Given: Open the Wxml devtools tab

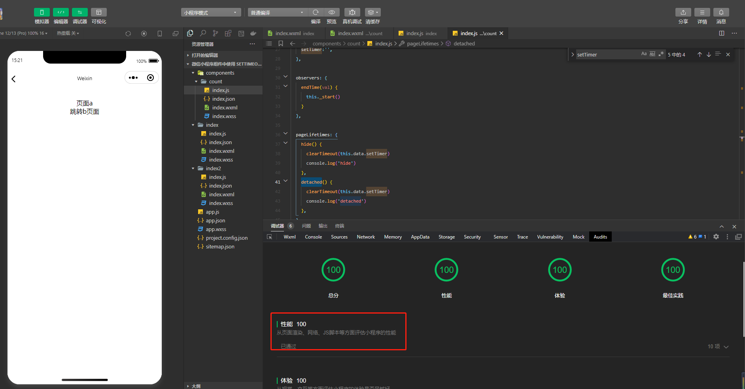Looking at the screenshot, I should [x=289, y=237].
